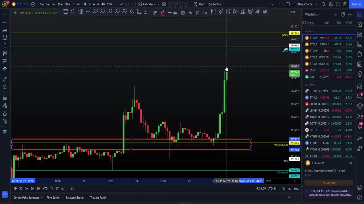Start bar Replay mode

214,4
